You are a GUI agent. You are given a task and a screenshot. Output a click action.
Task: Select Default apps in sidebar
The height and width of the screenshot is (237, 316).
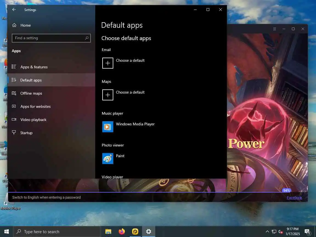pos(51,80)
